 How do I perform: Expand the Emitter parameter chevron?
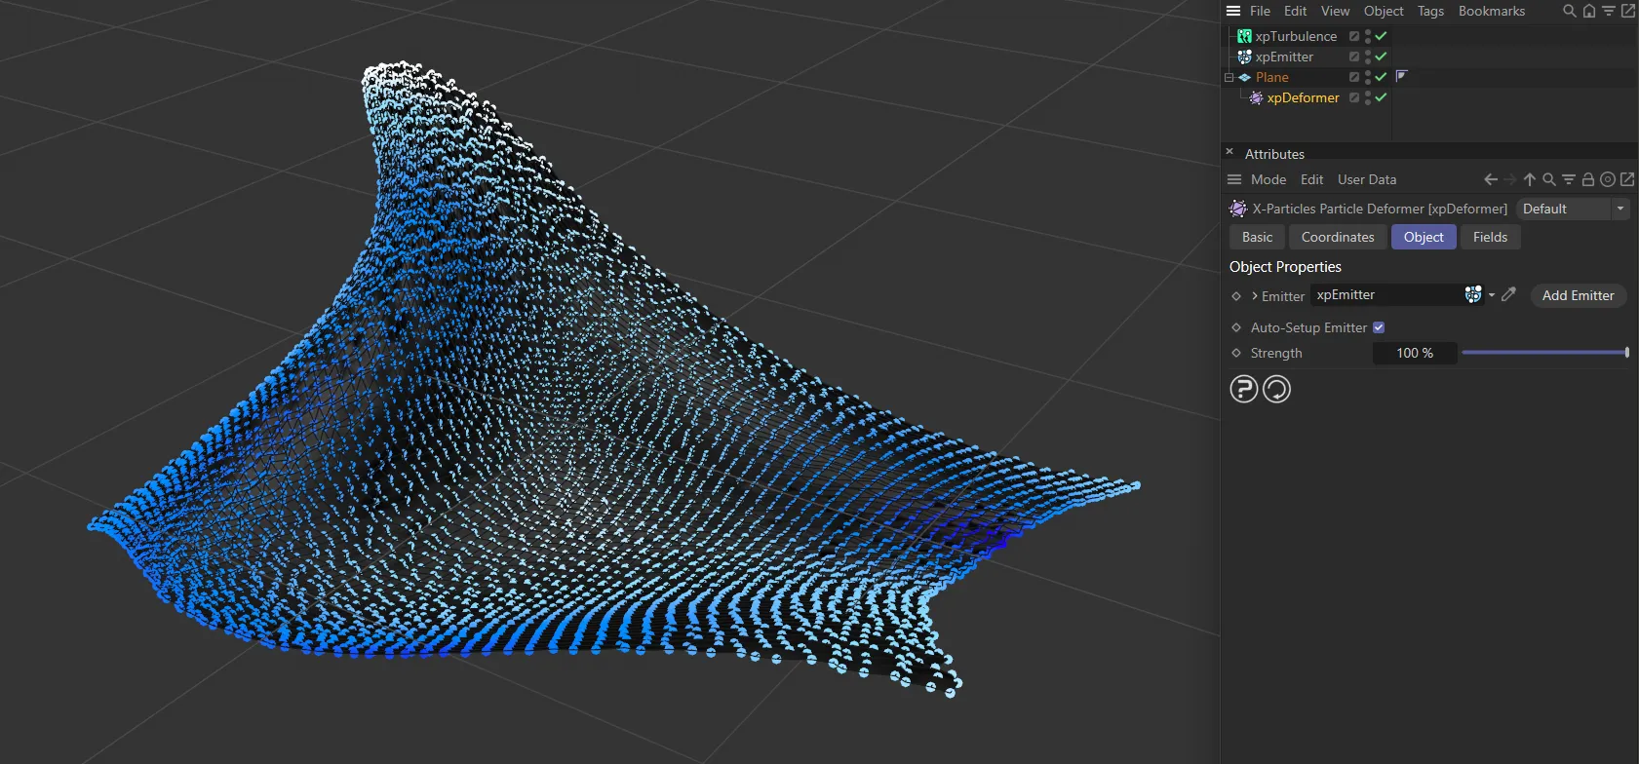[1254, 295]
